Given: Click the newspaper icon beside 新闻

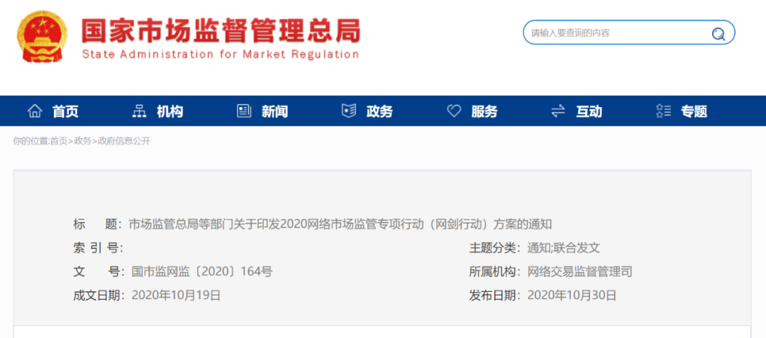Looking at the screenshot, I should pos(244,111).
